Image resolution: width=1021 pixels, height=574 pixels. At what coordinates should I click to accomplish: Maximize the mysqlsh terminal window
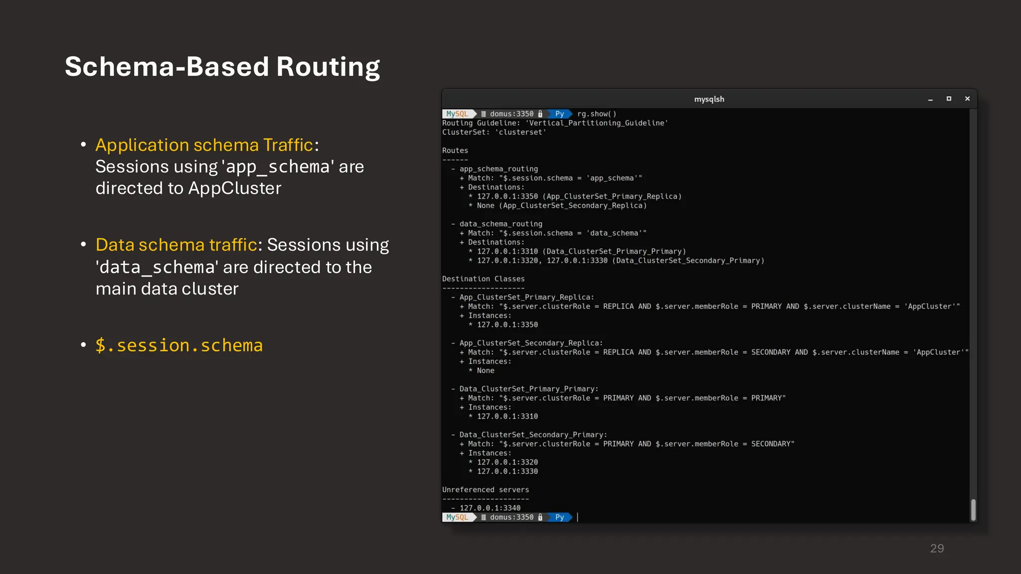point(949,99)
